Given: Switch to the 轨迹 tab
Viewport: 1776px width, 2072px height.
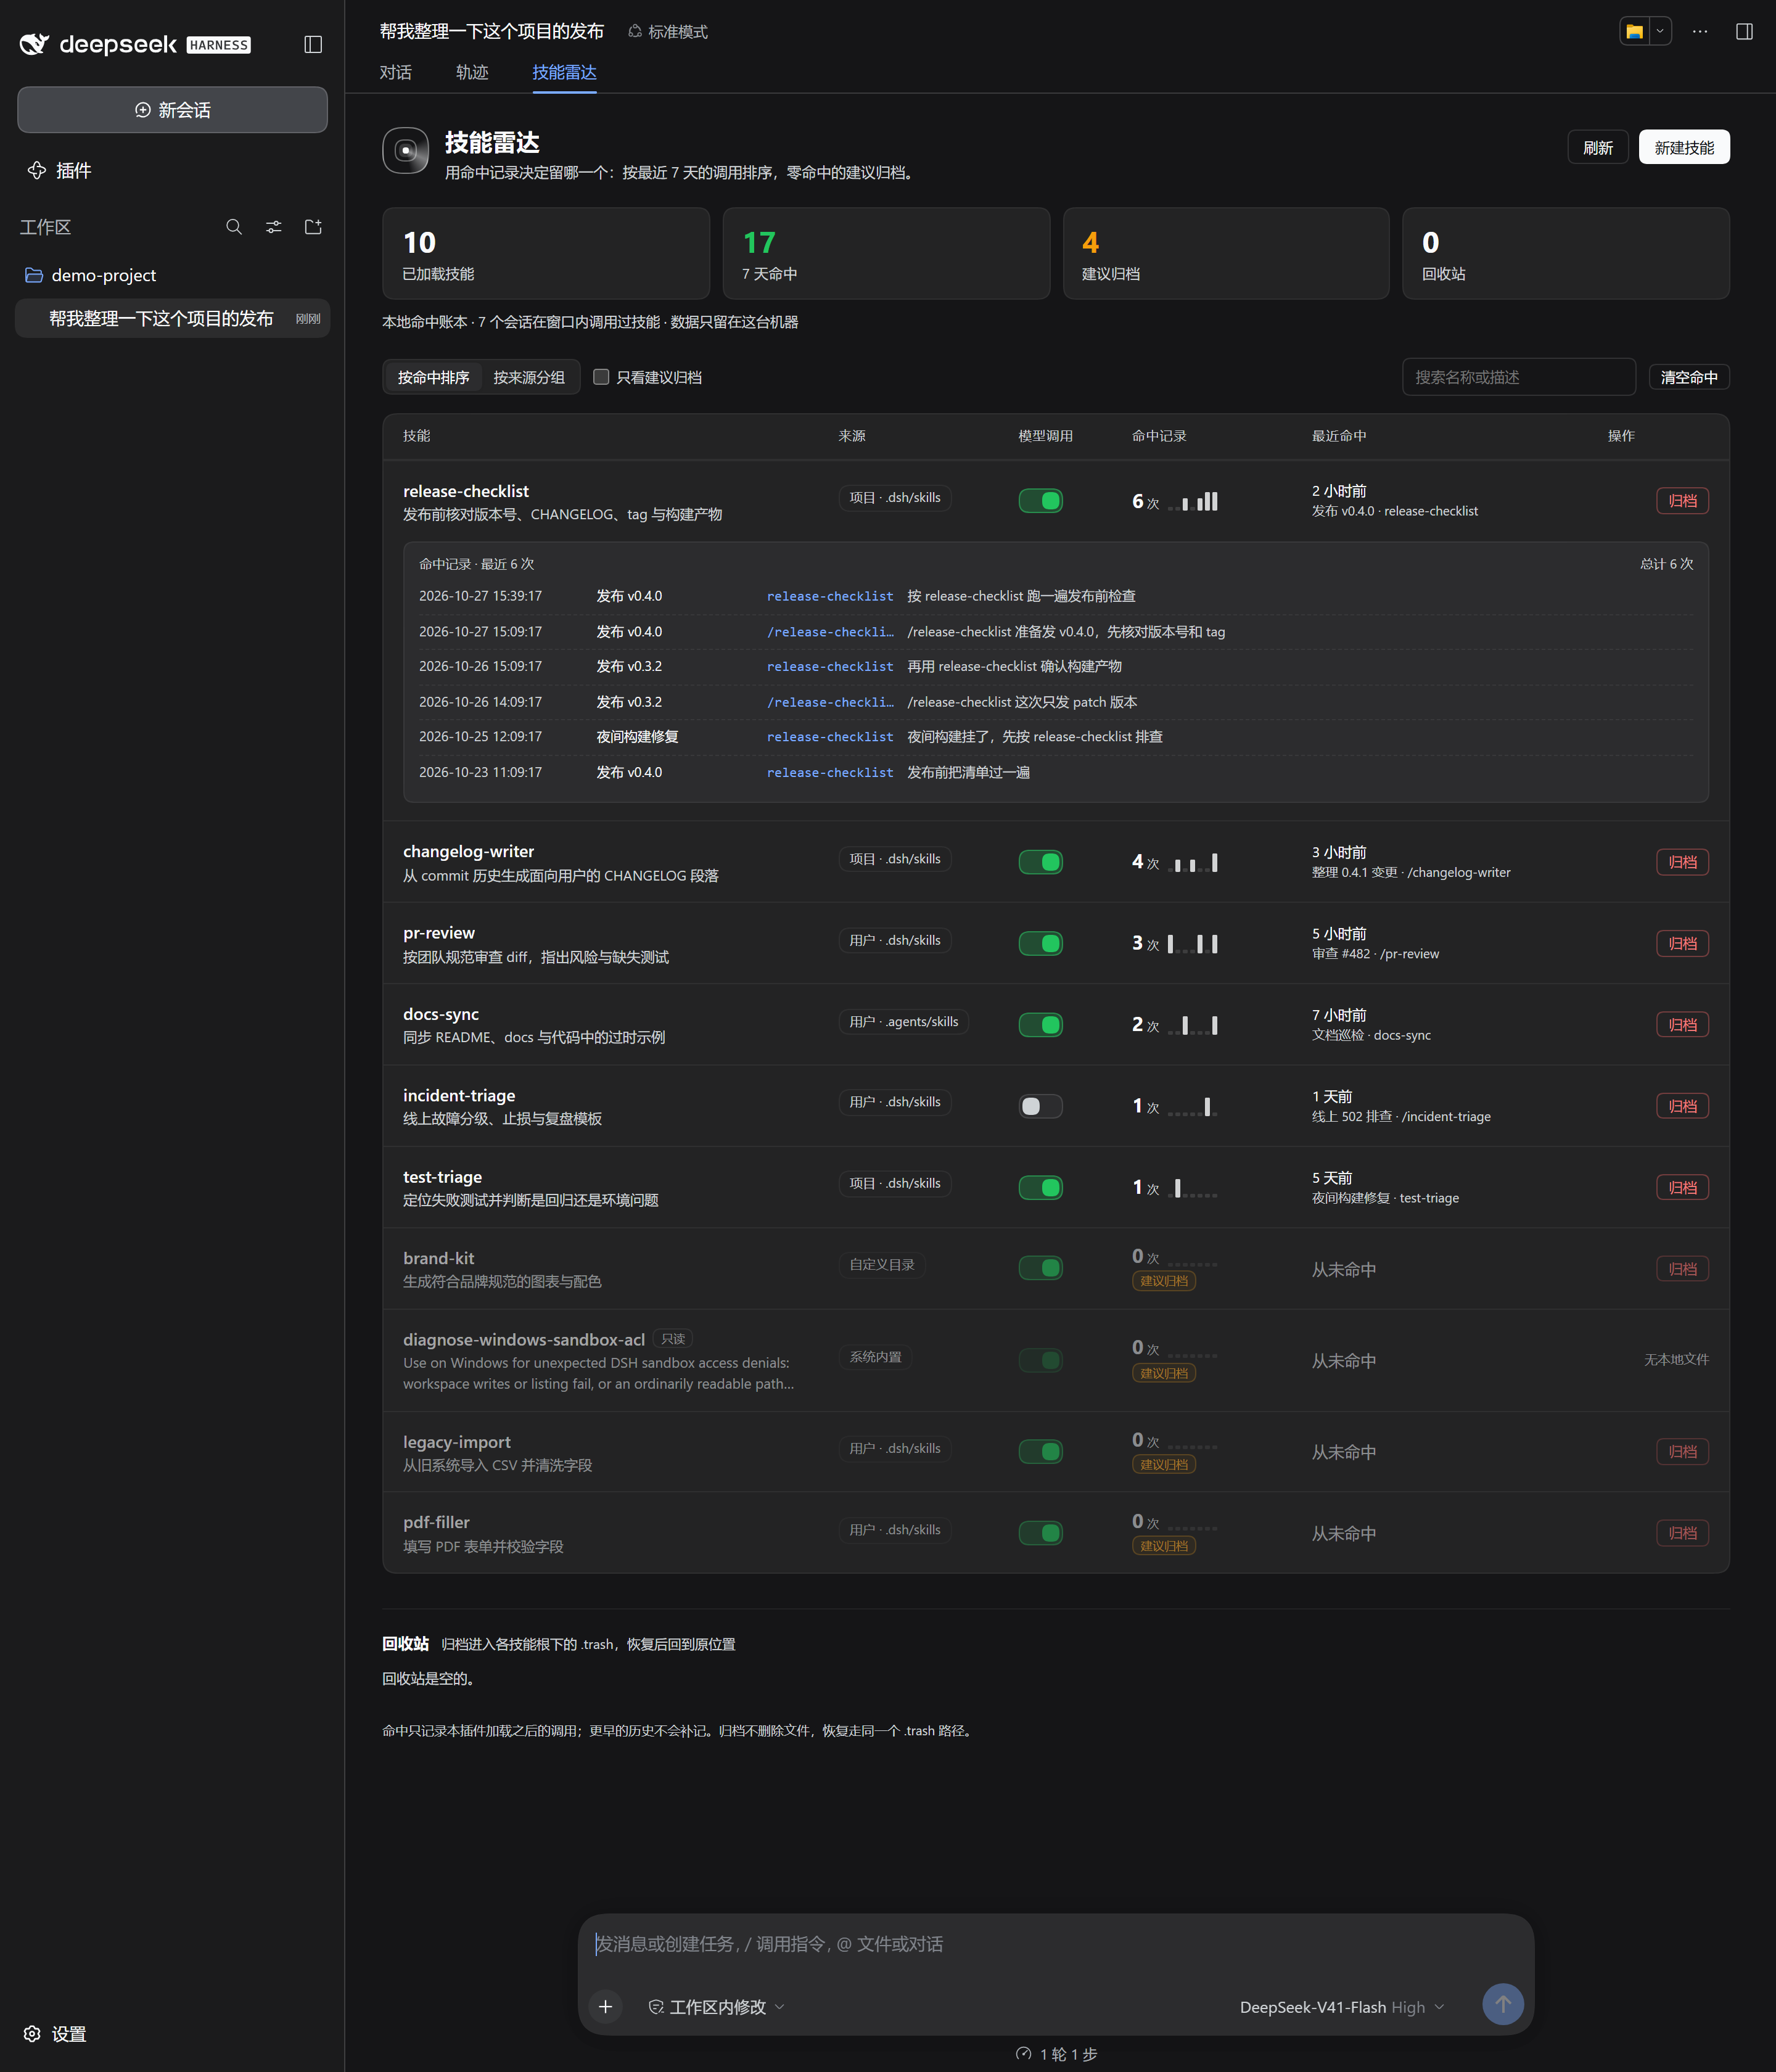Looking at the screenshot, I should [472, 72].
